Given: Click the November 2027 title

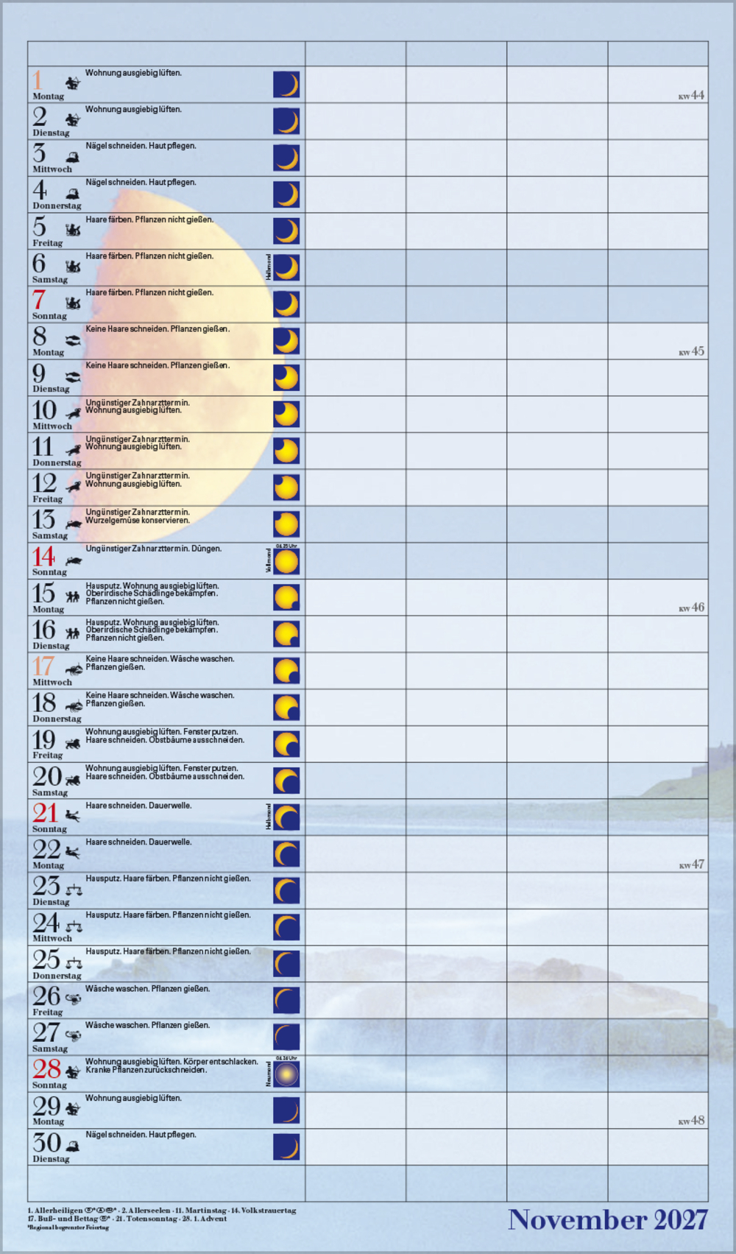Looking at the screenshot, I should [x=608, y=1220].
